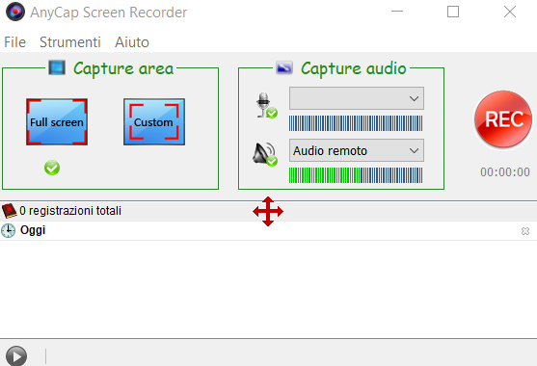Click the Capture audio header icon
Image resolution: width=537 pixels, height=366 pixels.
[x=284, y=67]
